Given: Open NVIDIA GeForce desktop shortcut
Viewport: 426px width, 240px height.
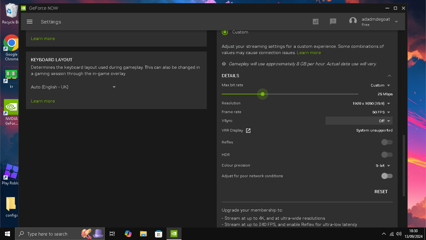Looking at the screenshot, I should [11, 112].
